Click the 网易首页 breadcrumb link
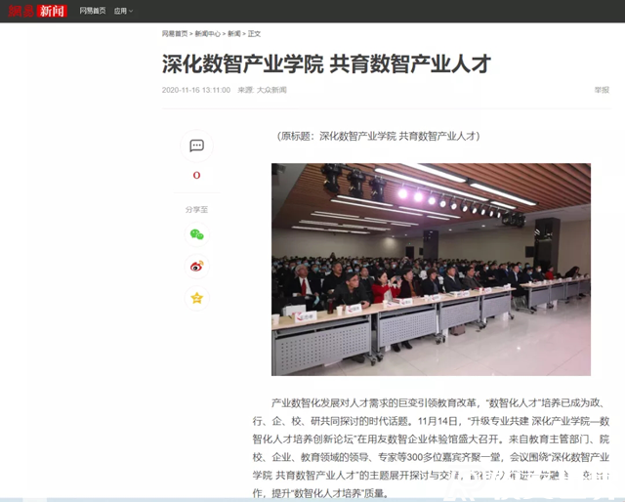The width and height of the screenshot is (625, 502). tap(175, 33)
